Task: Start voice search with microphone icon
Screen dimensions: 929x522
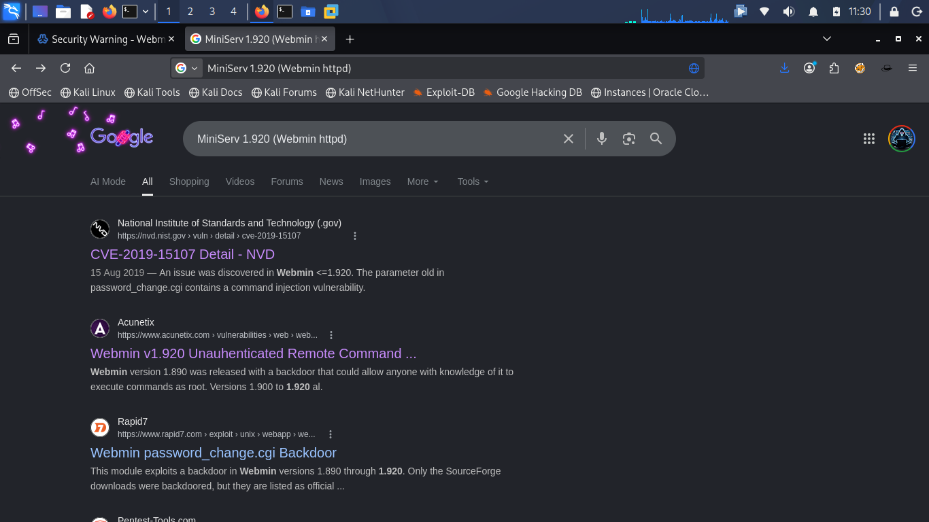Action: [602, 139]
